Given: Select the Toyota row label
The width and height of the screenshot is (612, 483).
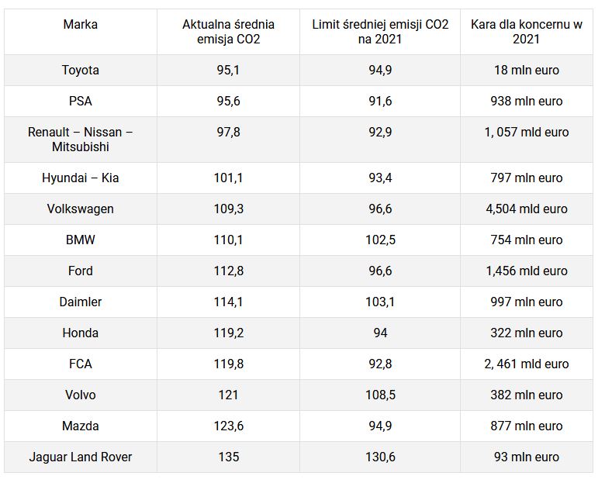Looking at the screenshot, I should [x=81, y=70].
